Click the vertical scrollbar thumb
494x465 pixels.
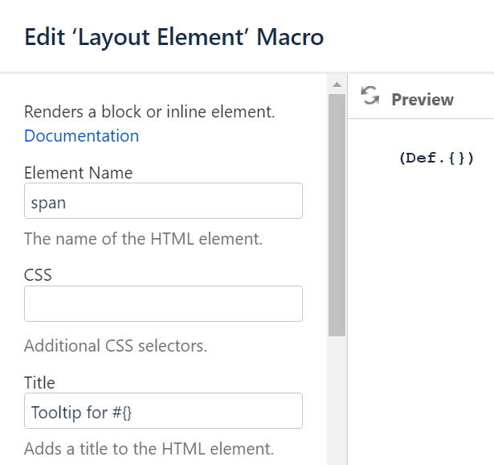(337, 213)
